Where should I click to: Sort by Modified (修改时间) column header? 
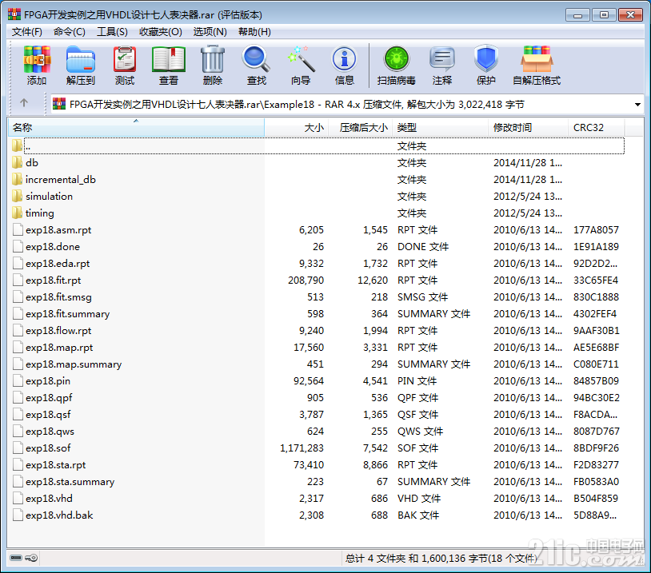click(x=528, y=127)
